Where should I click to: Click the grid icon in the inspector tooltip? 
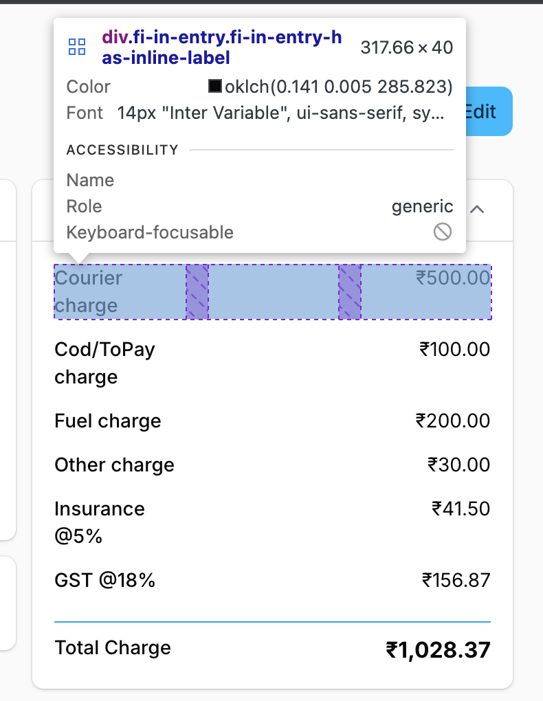click(x=77, y=47)
